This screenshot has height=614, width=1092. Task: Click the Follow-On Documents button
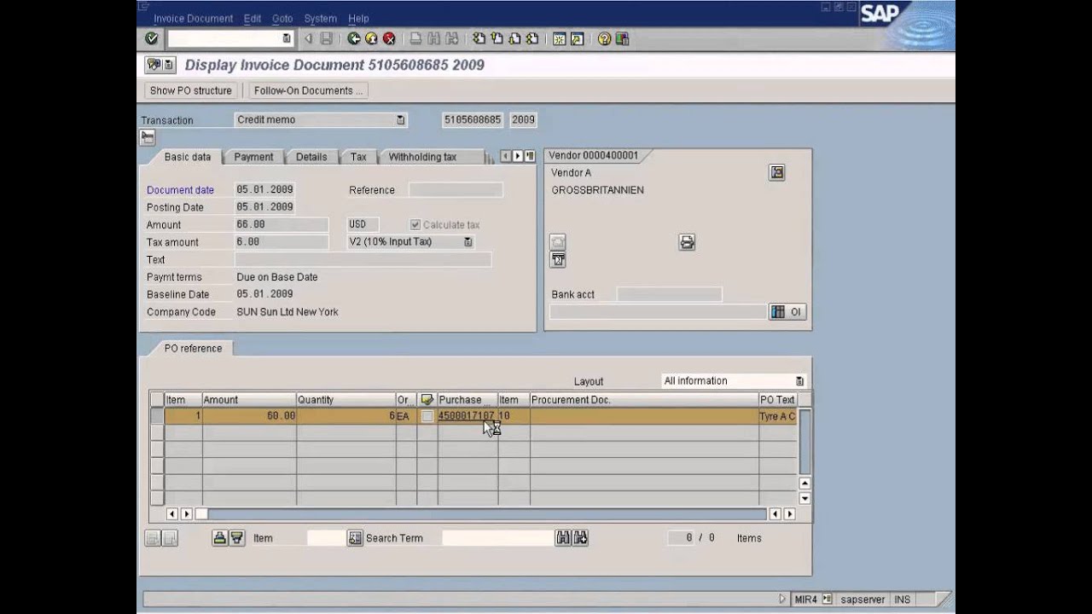click(x=308, y=90)
